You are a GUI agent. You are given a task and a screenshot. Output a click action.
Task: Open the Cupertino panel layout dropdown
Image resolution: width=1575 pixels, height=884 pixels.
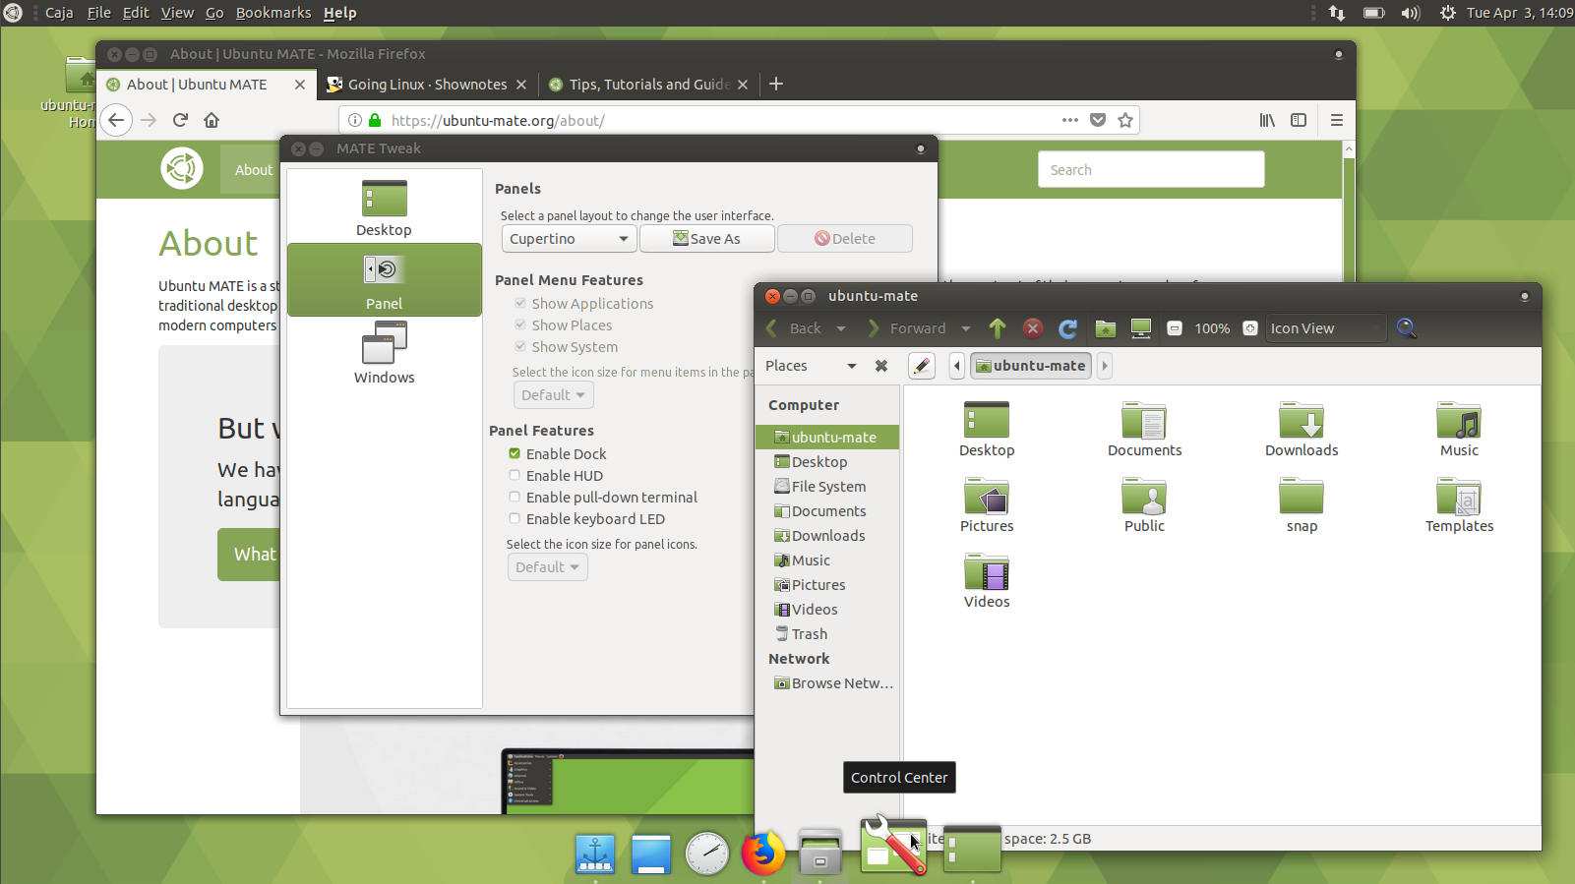click(x=569, y=239)
